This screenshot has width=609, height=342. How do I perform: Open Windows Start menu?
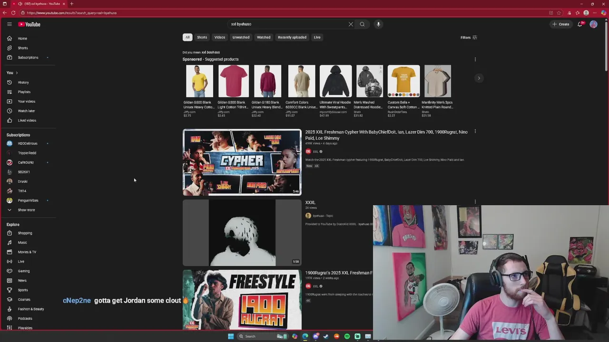pos(231,336)
